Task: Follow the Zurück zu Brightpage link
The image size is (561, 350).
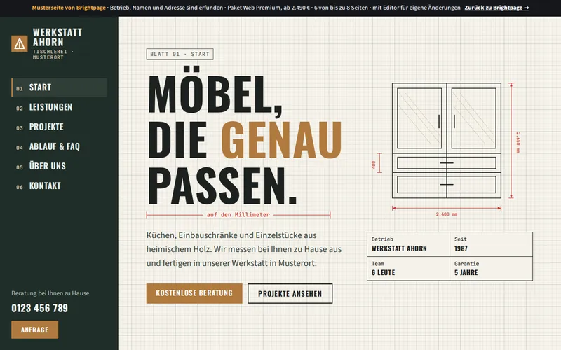Action: point(496,8)
